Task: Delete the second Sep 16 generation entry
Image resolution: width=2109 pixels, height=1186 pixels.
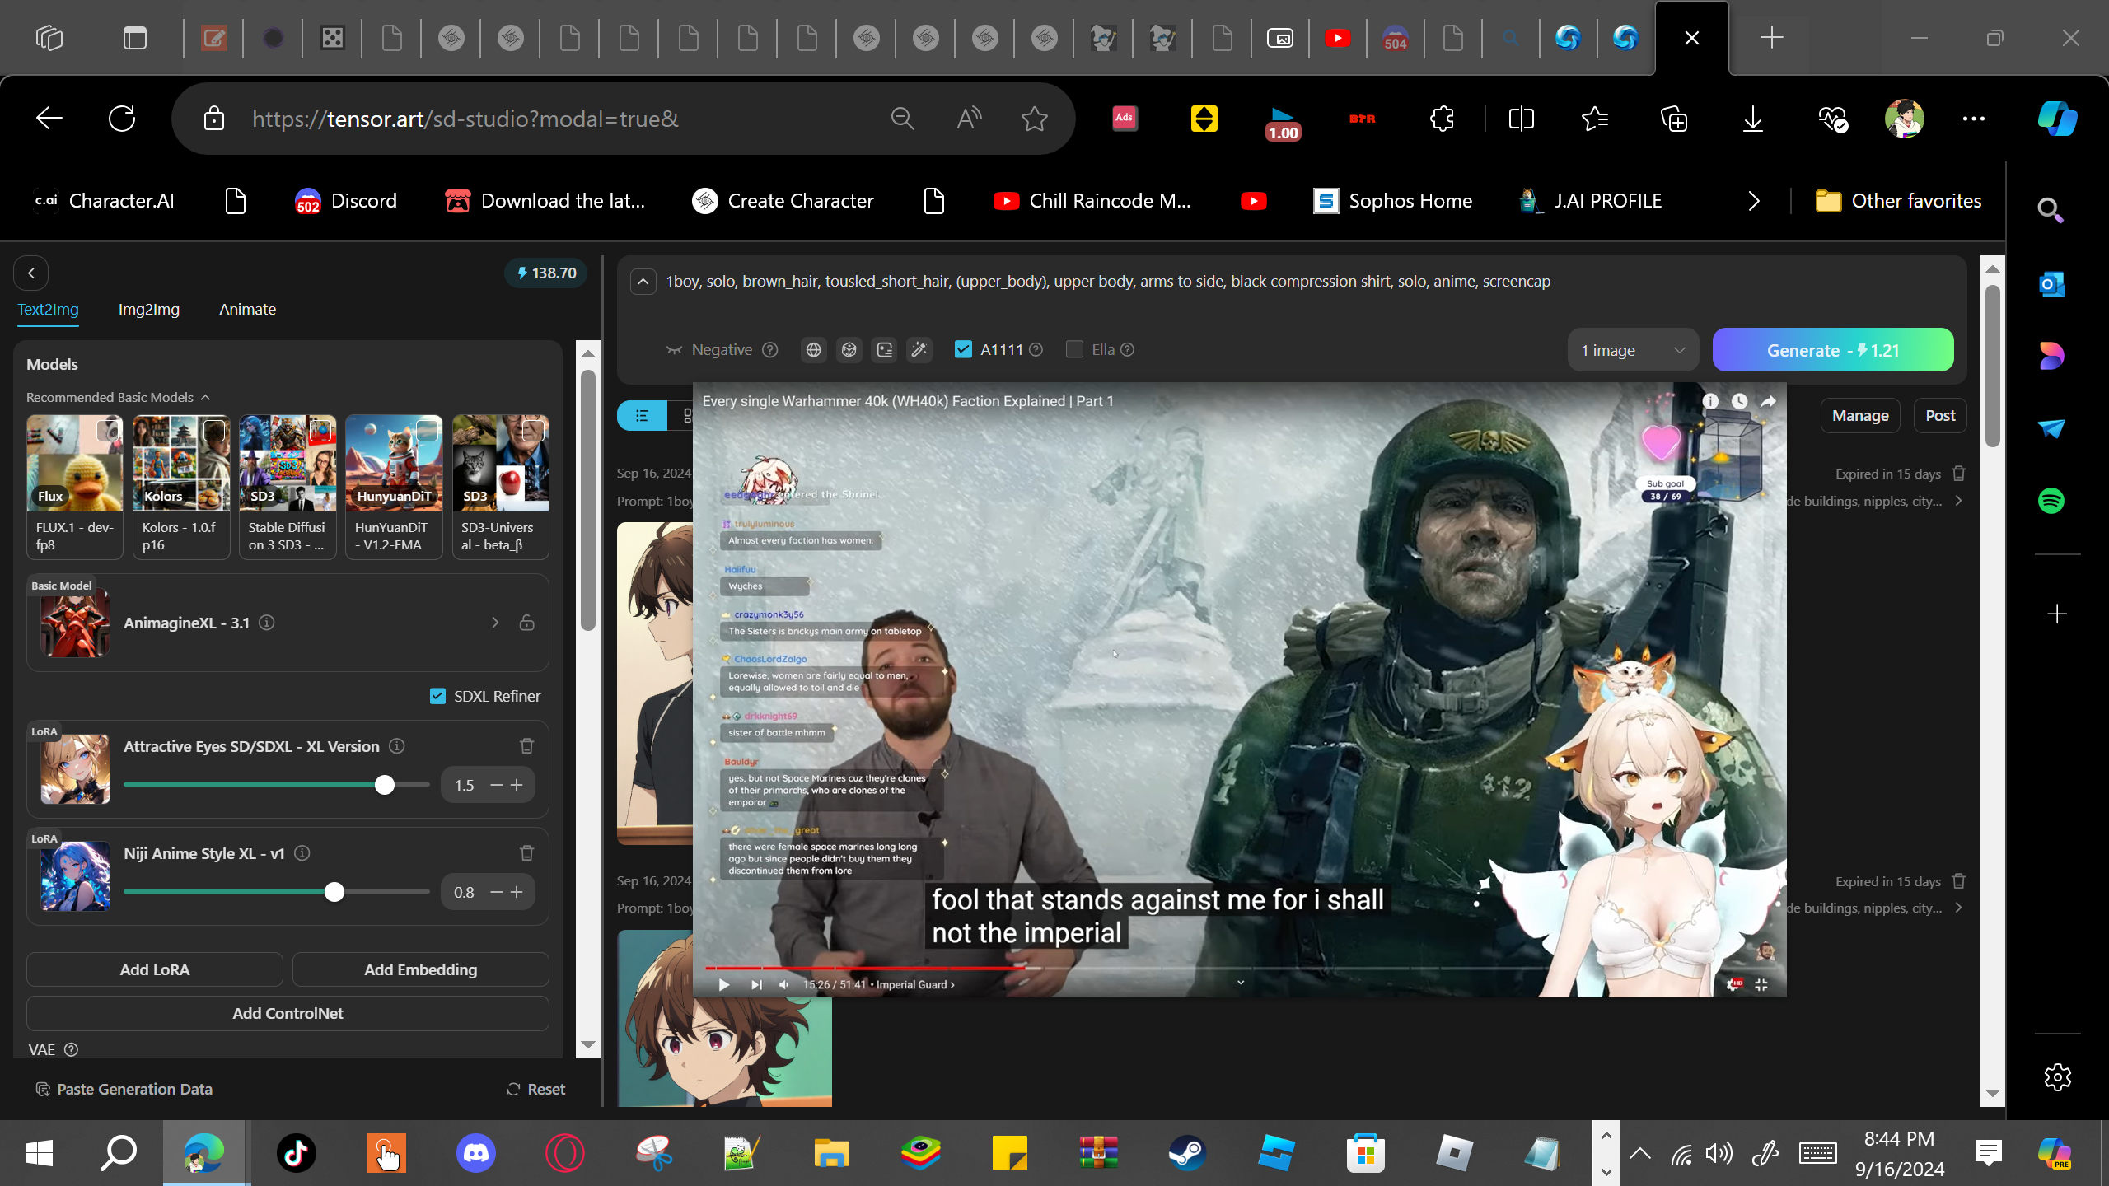Action: [1959, 881]
